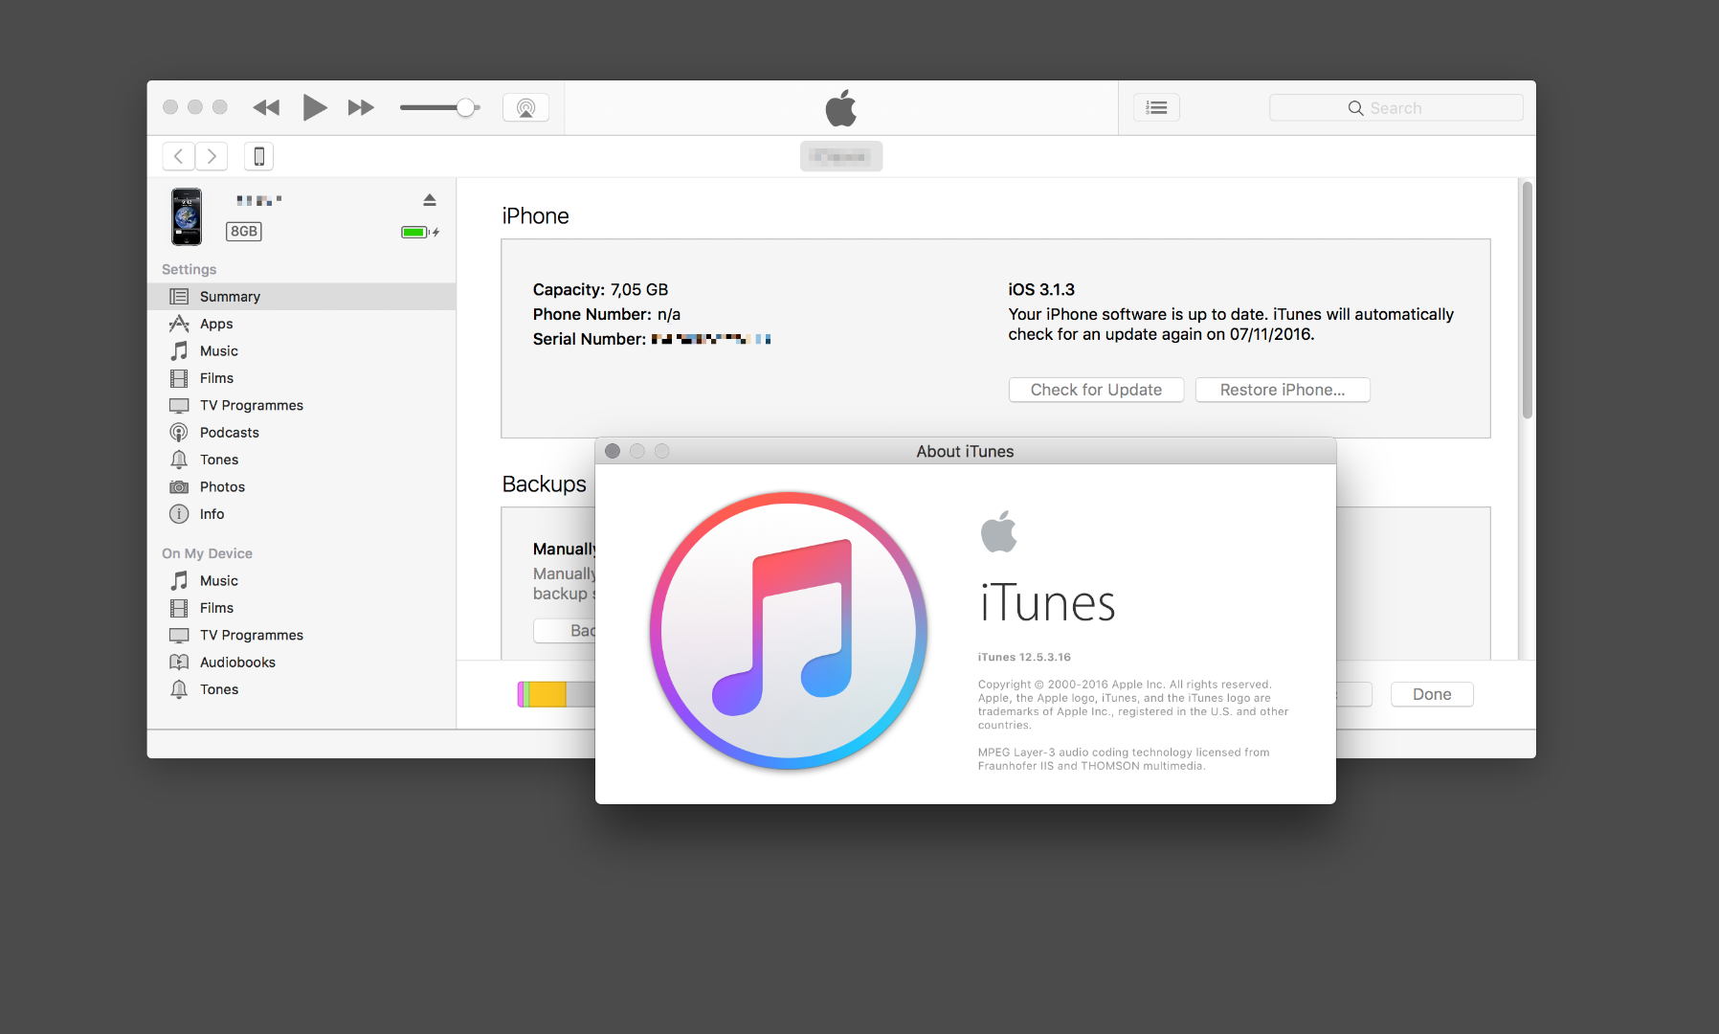Click the rewind previous track button
Image resolution: width=1719 pixels, height=1034 pixels.
[x=266, y=107]
